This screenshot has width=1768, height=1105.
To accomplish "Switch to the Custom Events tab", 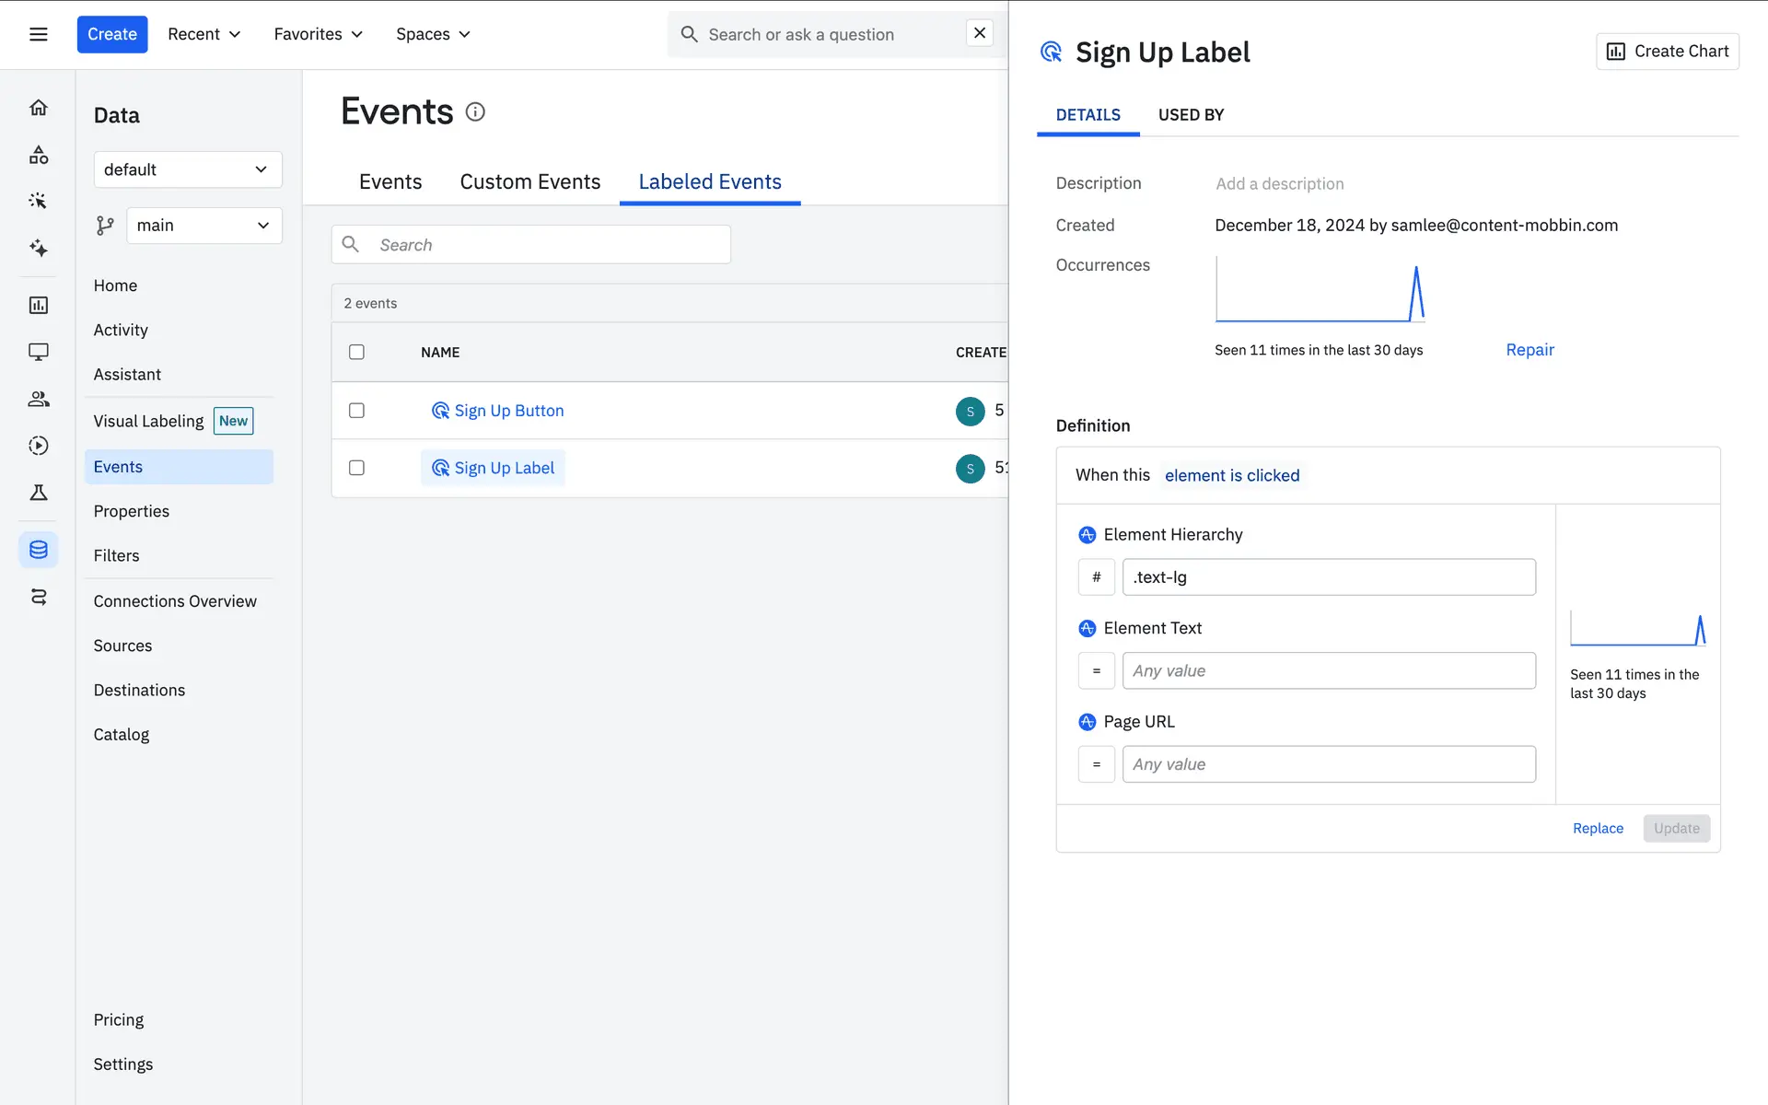I will pos(529,181).
